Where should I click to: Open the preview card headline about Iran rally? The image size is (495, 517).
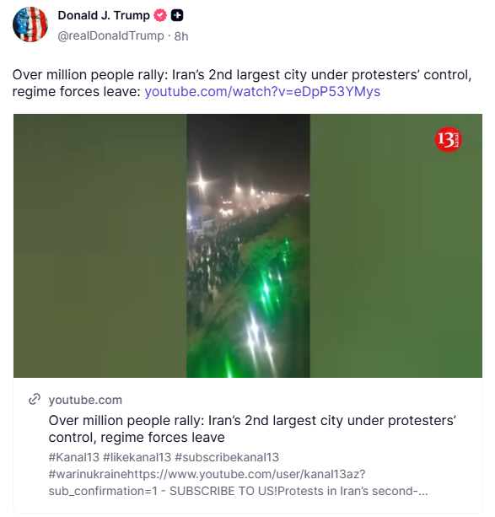click(252, 428)
